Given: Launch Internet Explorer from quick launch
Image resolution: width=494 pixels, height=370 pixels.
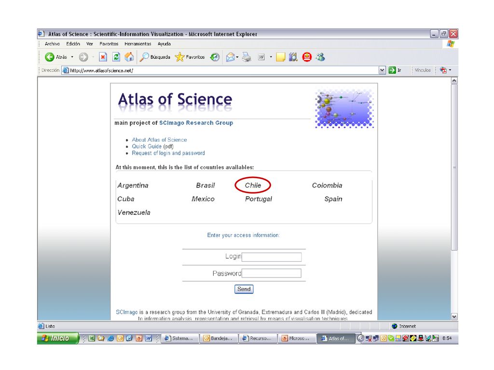Looking at the screenshot, I should click(110, 338).
